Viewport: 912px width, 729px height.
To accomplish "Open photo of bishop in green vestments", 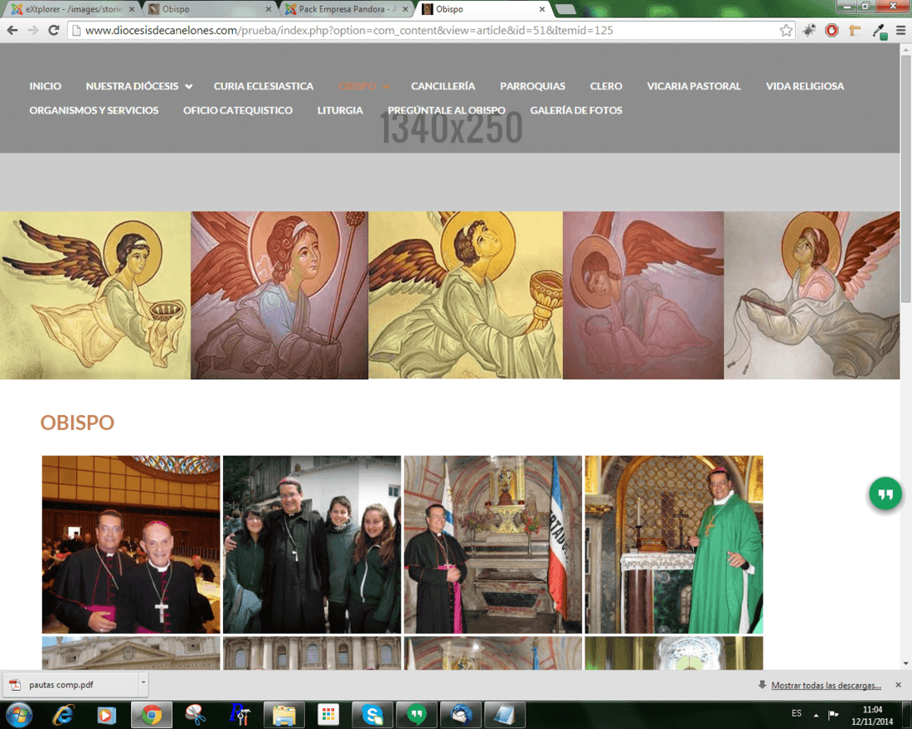I will pyautogui.click(x=673, y=544).
